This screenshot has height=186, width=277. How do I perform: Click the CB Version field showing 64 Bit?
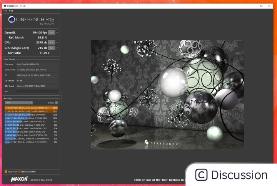click(x=37, y=81)
